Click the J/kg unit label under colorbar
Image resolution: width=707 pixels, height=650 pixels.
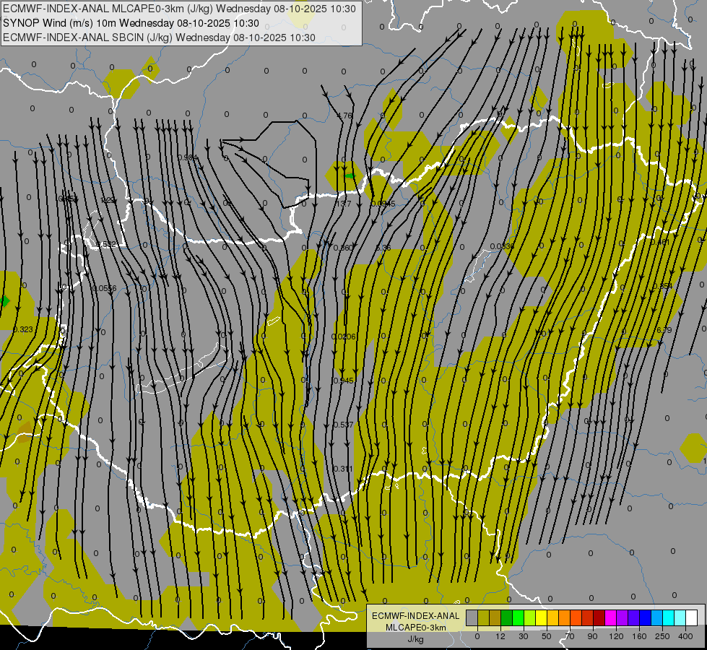coord(416,639)
